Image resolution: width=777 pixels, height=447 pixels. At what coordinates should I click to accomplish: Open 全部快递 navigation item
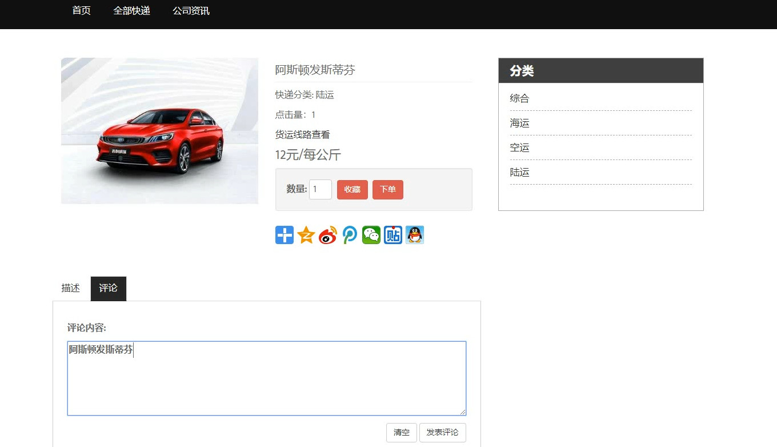[131, 10]
